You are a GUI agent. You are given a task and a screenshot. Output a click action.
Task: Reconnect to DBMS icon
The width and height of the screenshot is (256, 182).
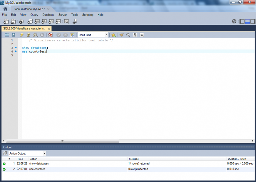[x=75, y=21]
